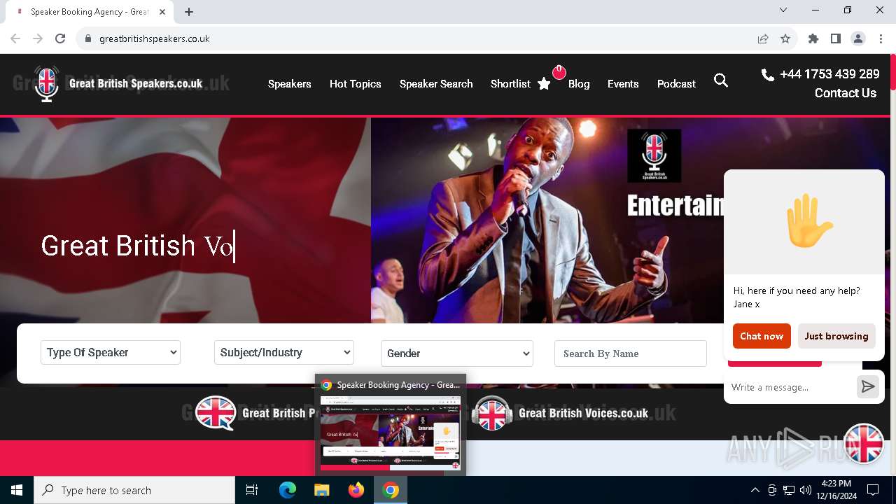
Task: Open the Windows Start menu
Action: point(17,490)
